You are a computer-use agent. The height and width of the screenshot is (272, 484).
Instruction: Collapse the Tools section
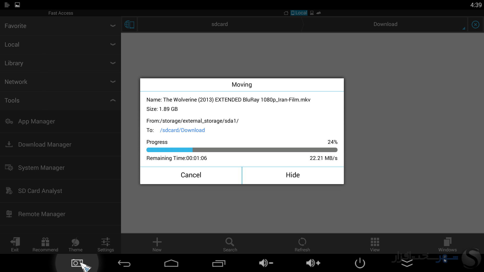point(60,100)
